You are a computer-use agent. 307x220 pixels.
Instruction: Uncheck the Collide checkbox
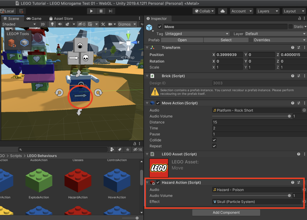(214, 140)
